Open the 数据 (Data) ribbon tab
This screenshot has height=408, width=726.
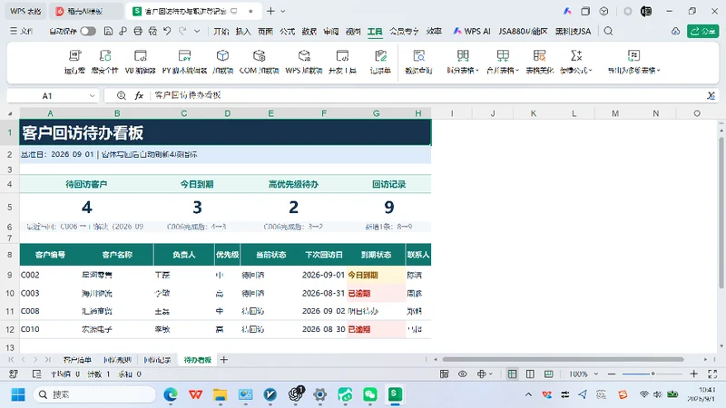point(309,31)
